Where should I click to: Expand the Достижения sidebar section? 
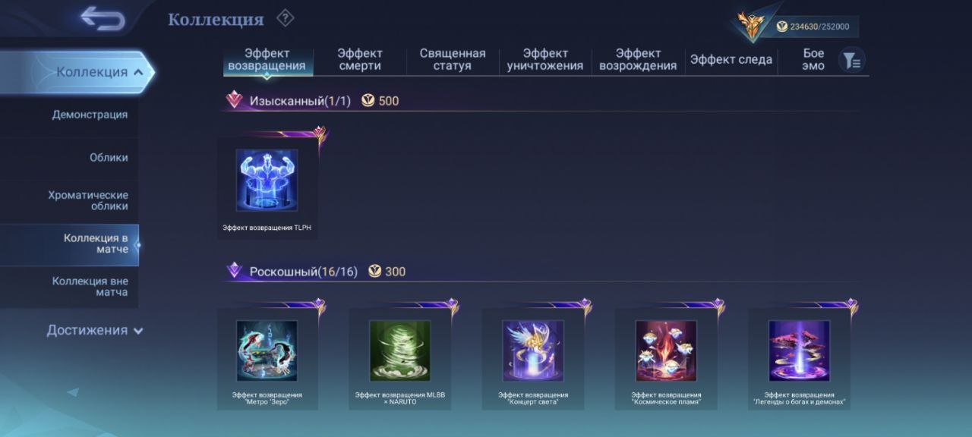95,330
